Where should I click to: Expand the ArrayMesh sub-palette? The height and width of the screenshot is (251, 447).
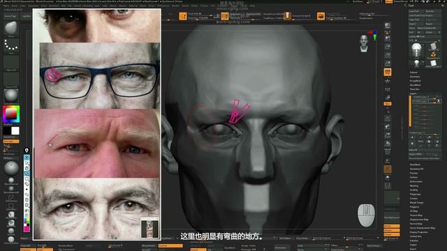tap(416, 81)
